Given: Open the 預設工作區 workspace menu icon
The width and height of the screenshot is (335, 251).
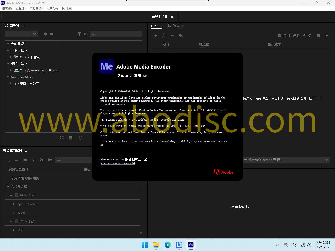Looking at the screenshot, I should point(172,16).
